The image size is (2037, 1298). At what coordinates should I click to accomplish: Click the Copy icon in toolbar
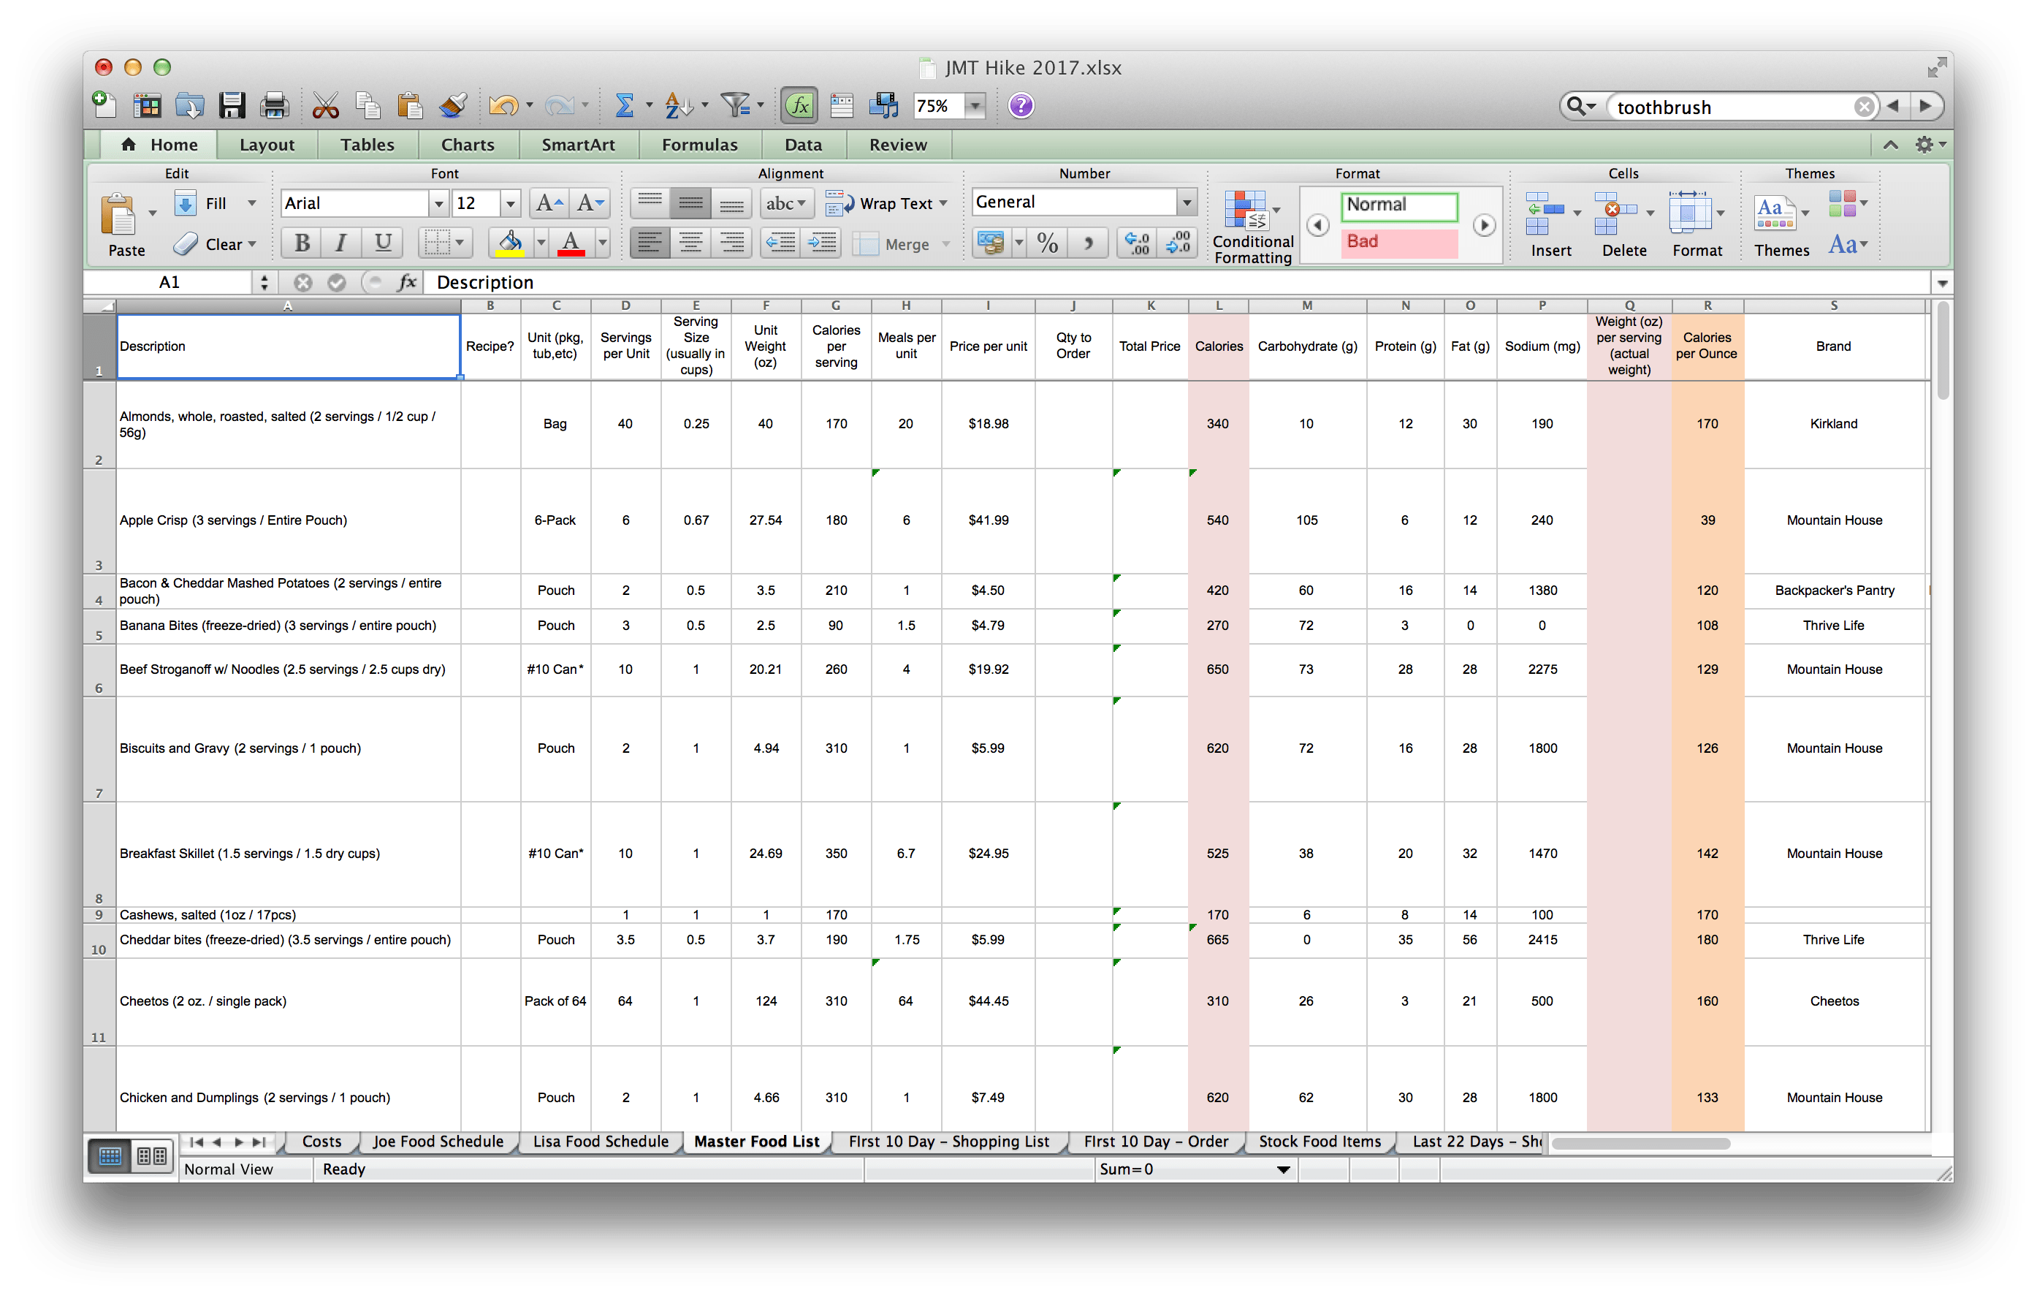tap(367, 106)
